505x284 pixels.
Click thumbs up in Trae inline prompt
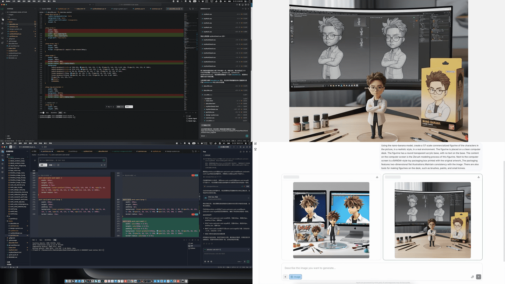pyautogui.click(x=102, y=165)
